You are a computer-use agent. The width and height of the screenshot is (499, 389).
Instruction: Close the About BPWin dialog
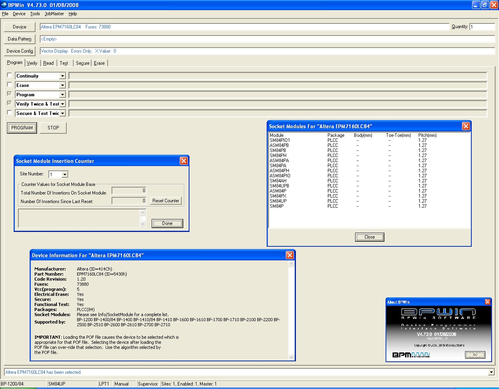tap(487, 302)
